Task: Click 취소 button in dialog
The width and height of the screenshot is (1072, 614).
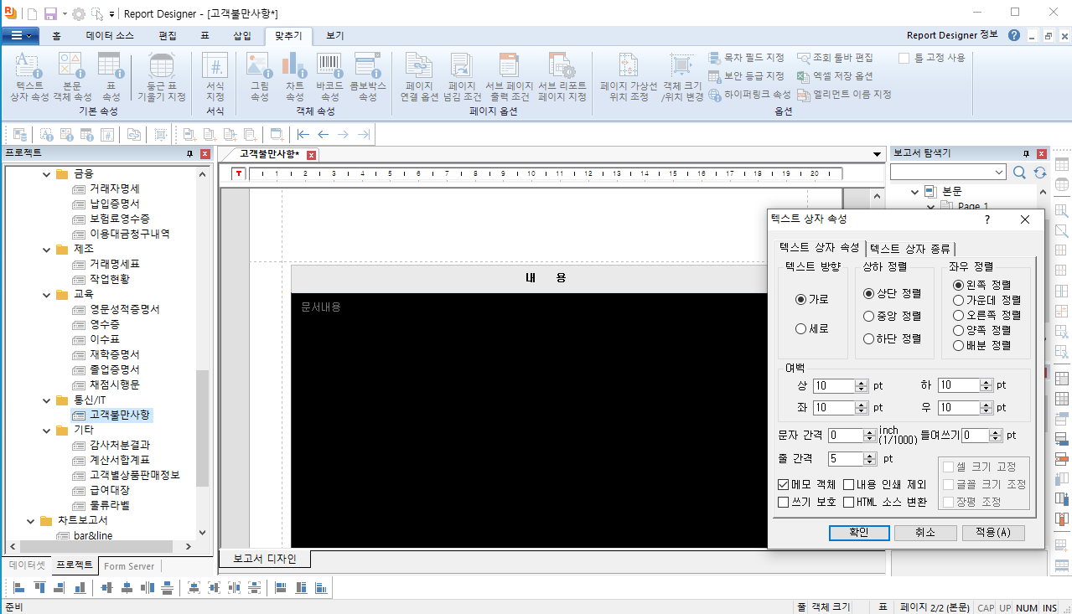Action: (925, 533)
